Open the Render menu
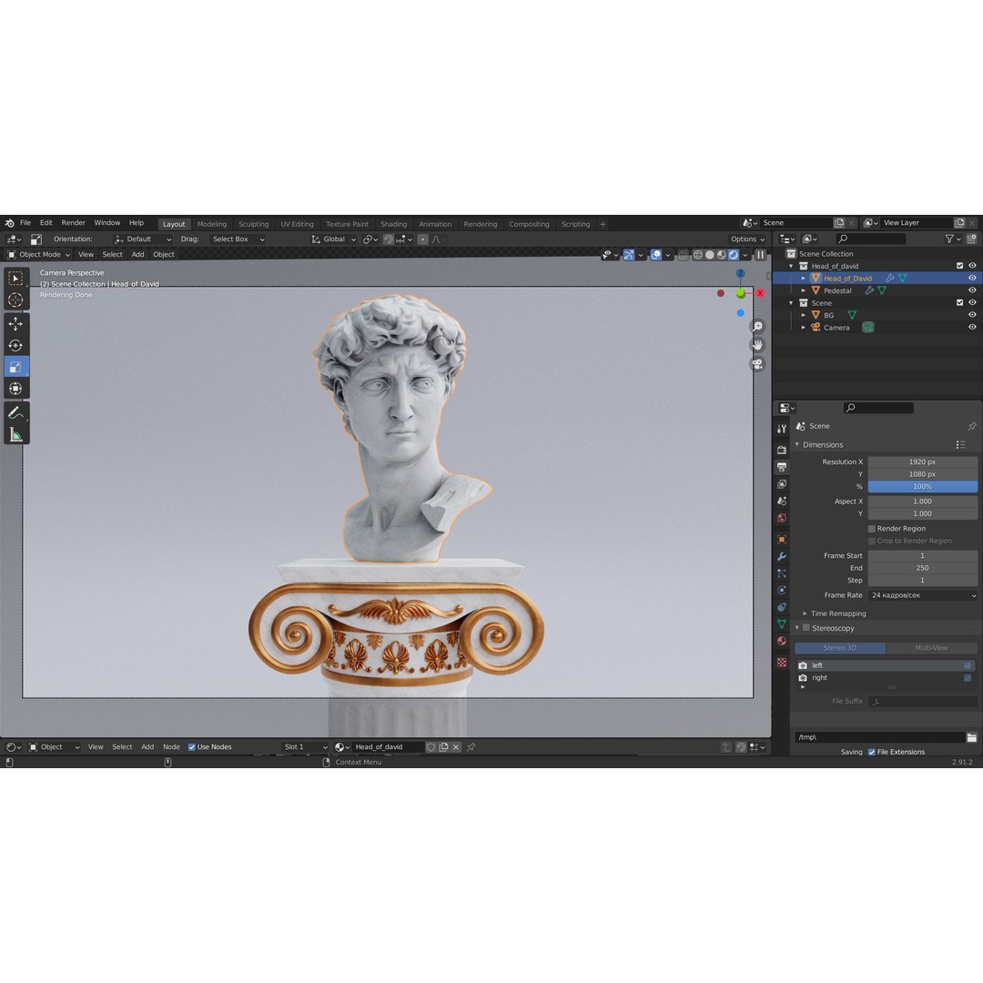Screen dimensions: 983x983 pyautogui.click(x=74, y=223)
